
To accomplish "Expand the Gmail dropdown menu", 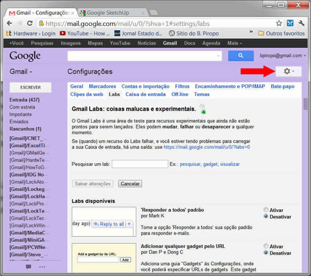I will 21,72.
